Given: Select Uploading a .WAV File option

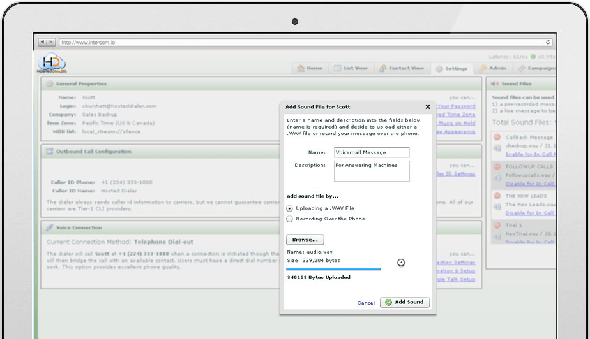Looking at the screenshot, I should [289, 208].
